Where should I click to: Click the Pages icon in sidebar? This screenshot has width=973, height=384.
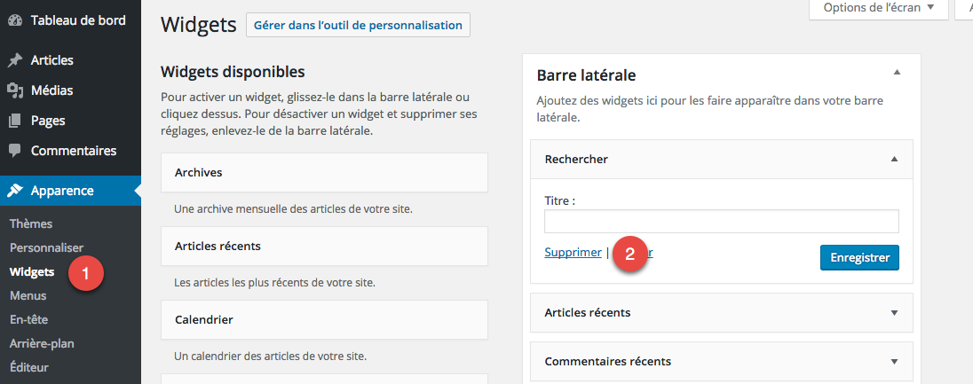[x=15, y=121]
